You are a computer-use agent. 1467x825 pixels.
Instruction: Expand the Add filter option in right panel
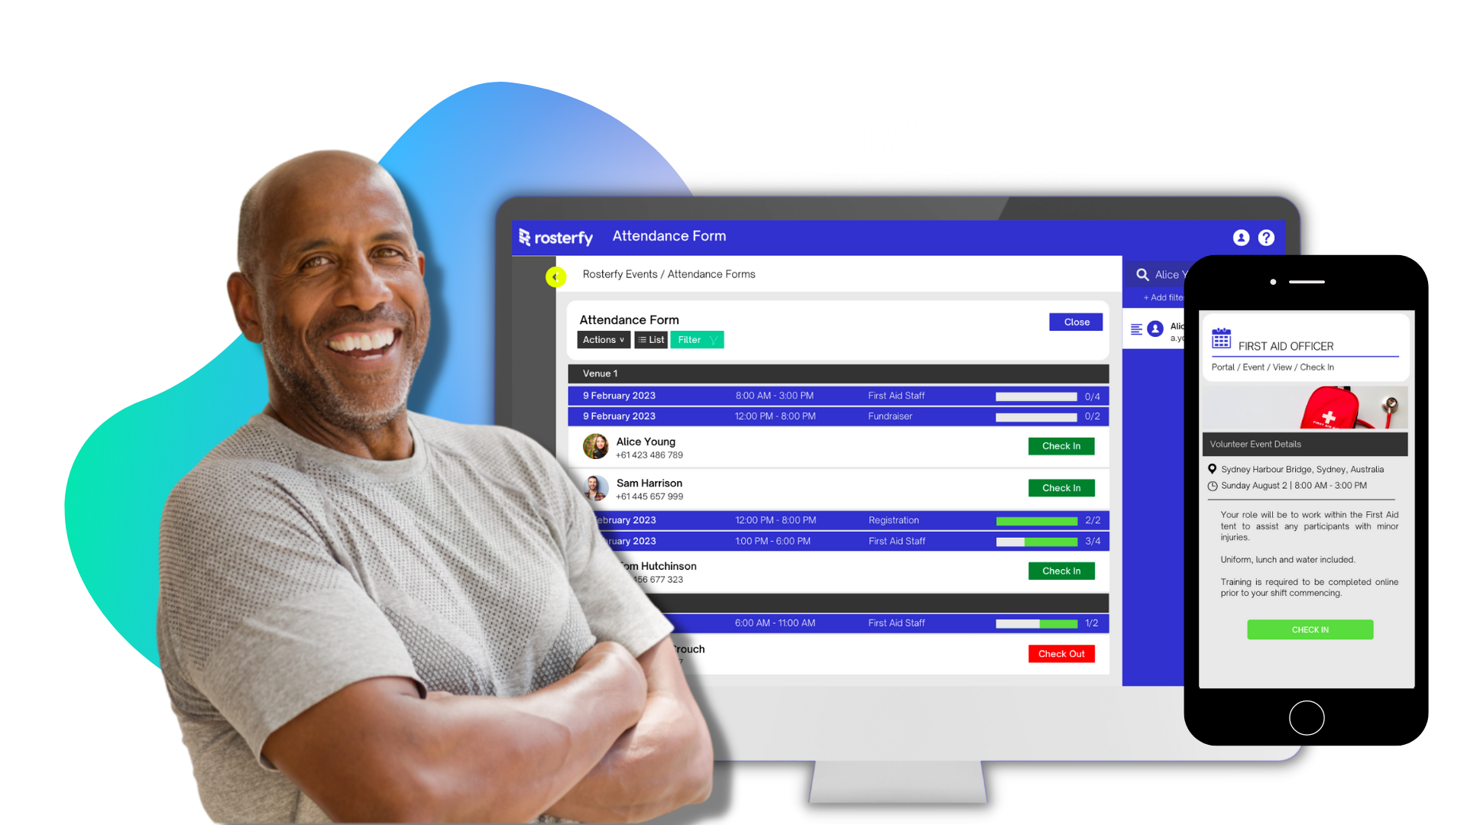click(x=1161, y=297)
